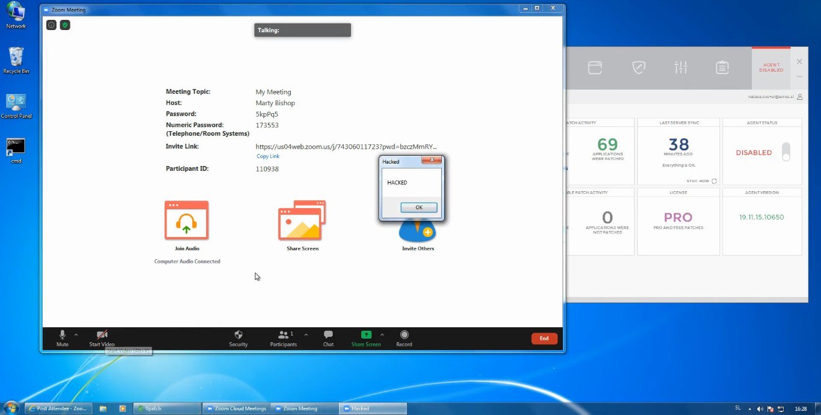Click the SL language indicator in taskbar
The image size is (821, 415).
pyautogui.click(x=737, y=408)
